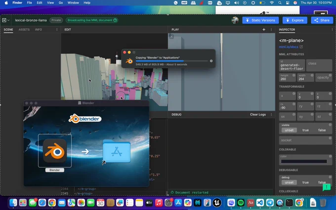Set debug option to true

click(x=305, y=182)
